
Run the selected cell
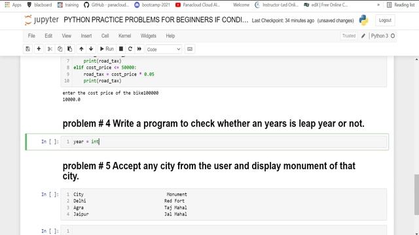(x=107, y=49)
